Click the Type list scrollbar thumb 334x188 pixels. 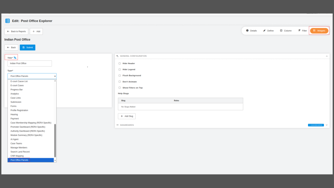(x=55, y=140)
